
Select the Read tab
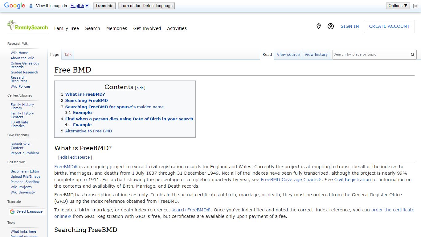(x=267, y=55)
